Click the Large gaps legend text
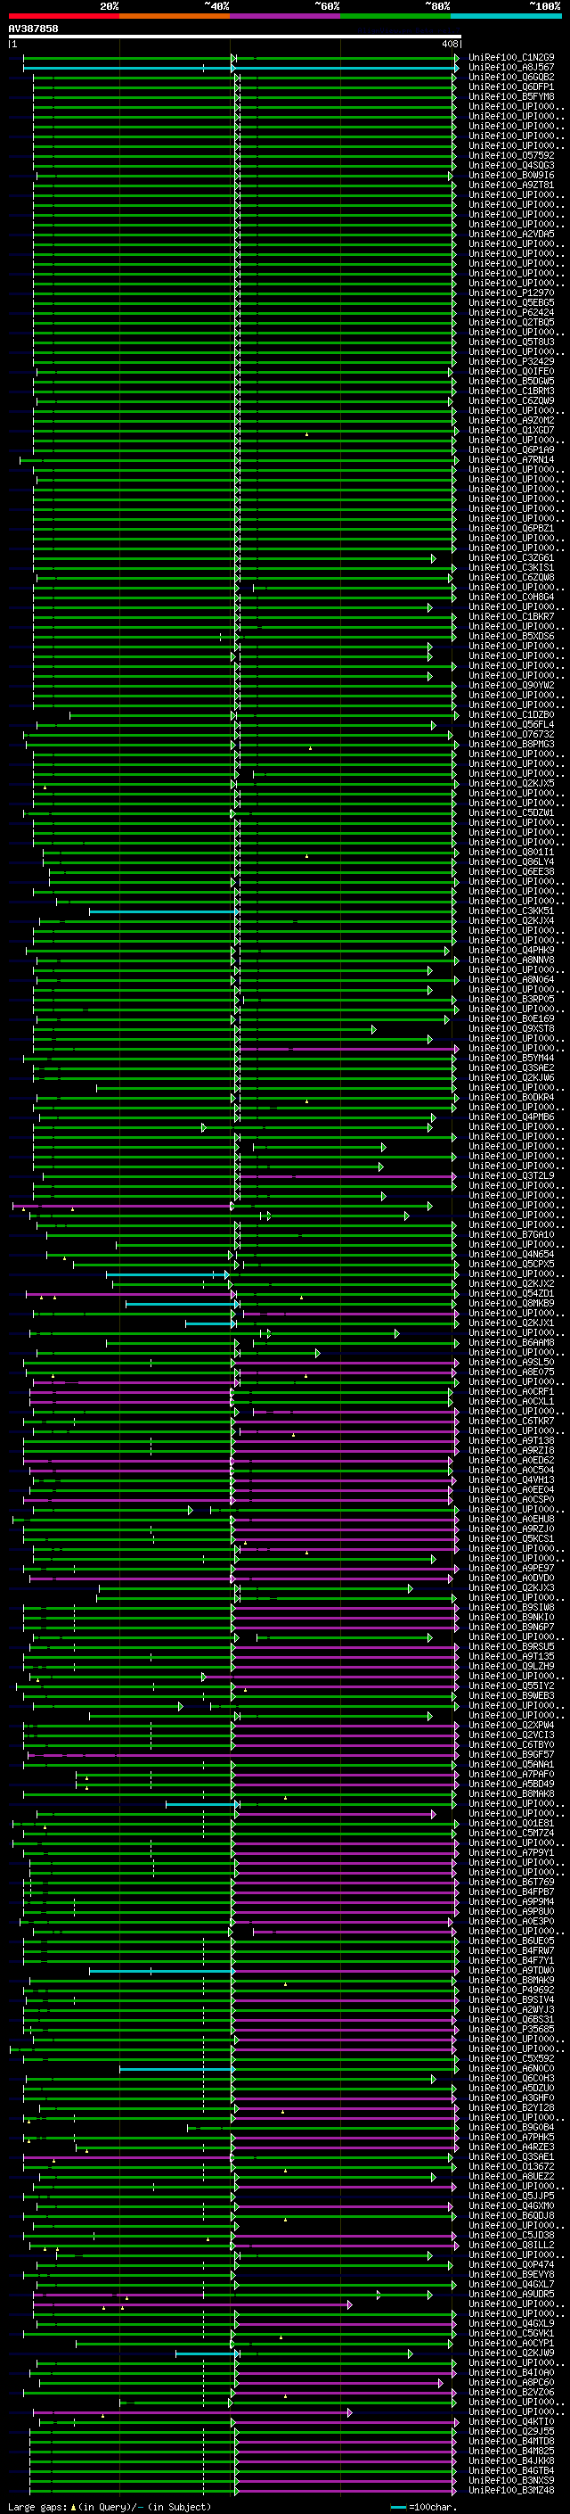 [110, 2507]
